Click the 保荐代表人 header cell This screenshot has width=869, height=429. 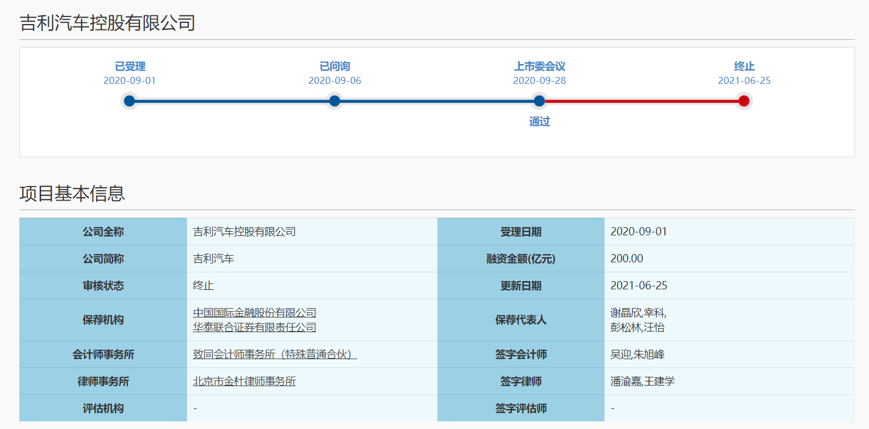pos(521,320)
